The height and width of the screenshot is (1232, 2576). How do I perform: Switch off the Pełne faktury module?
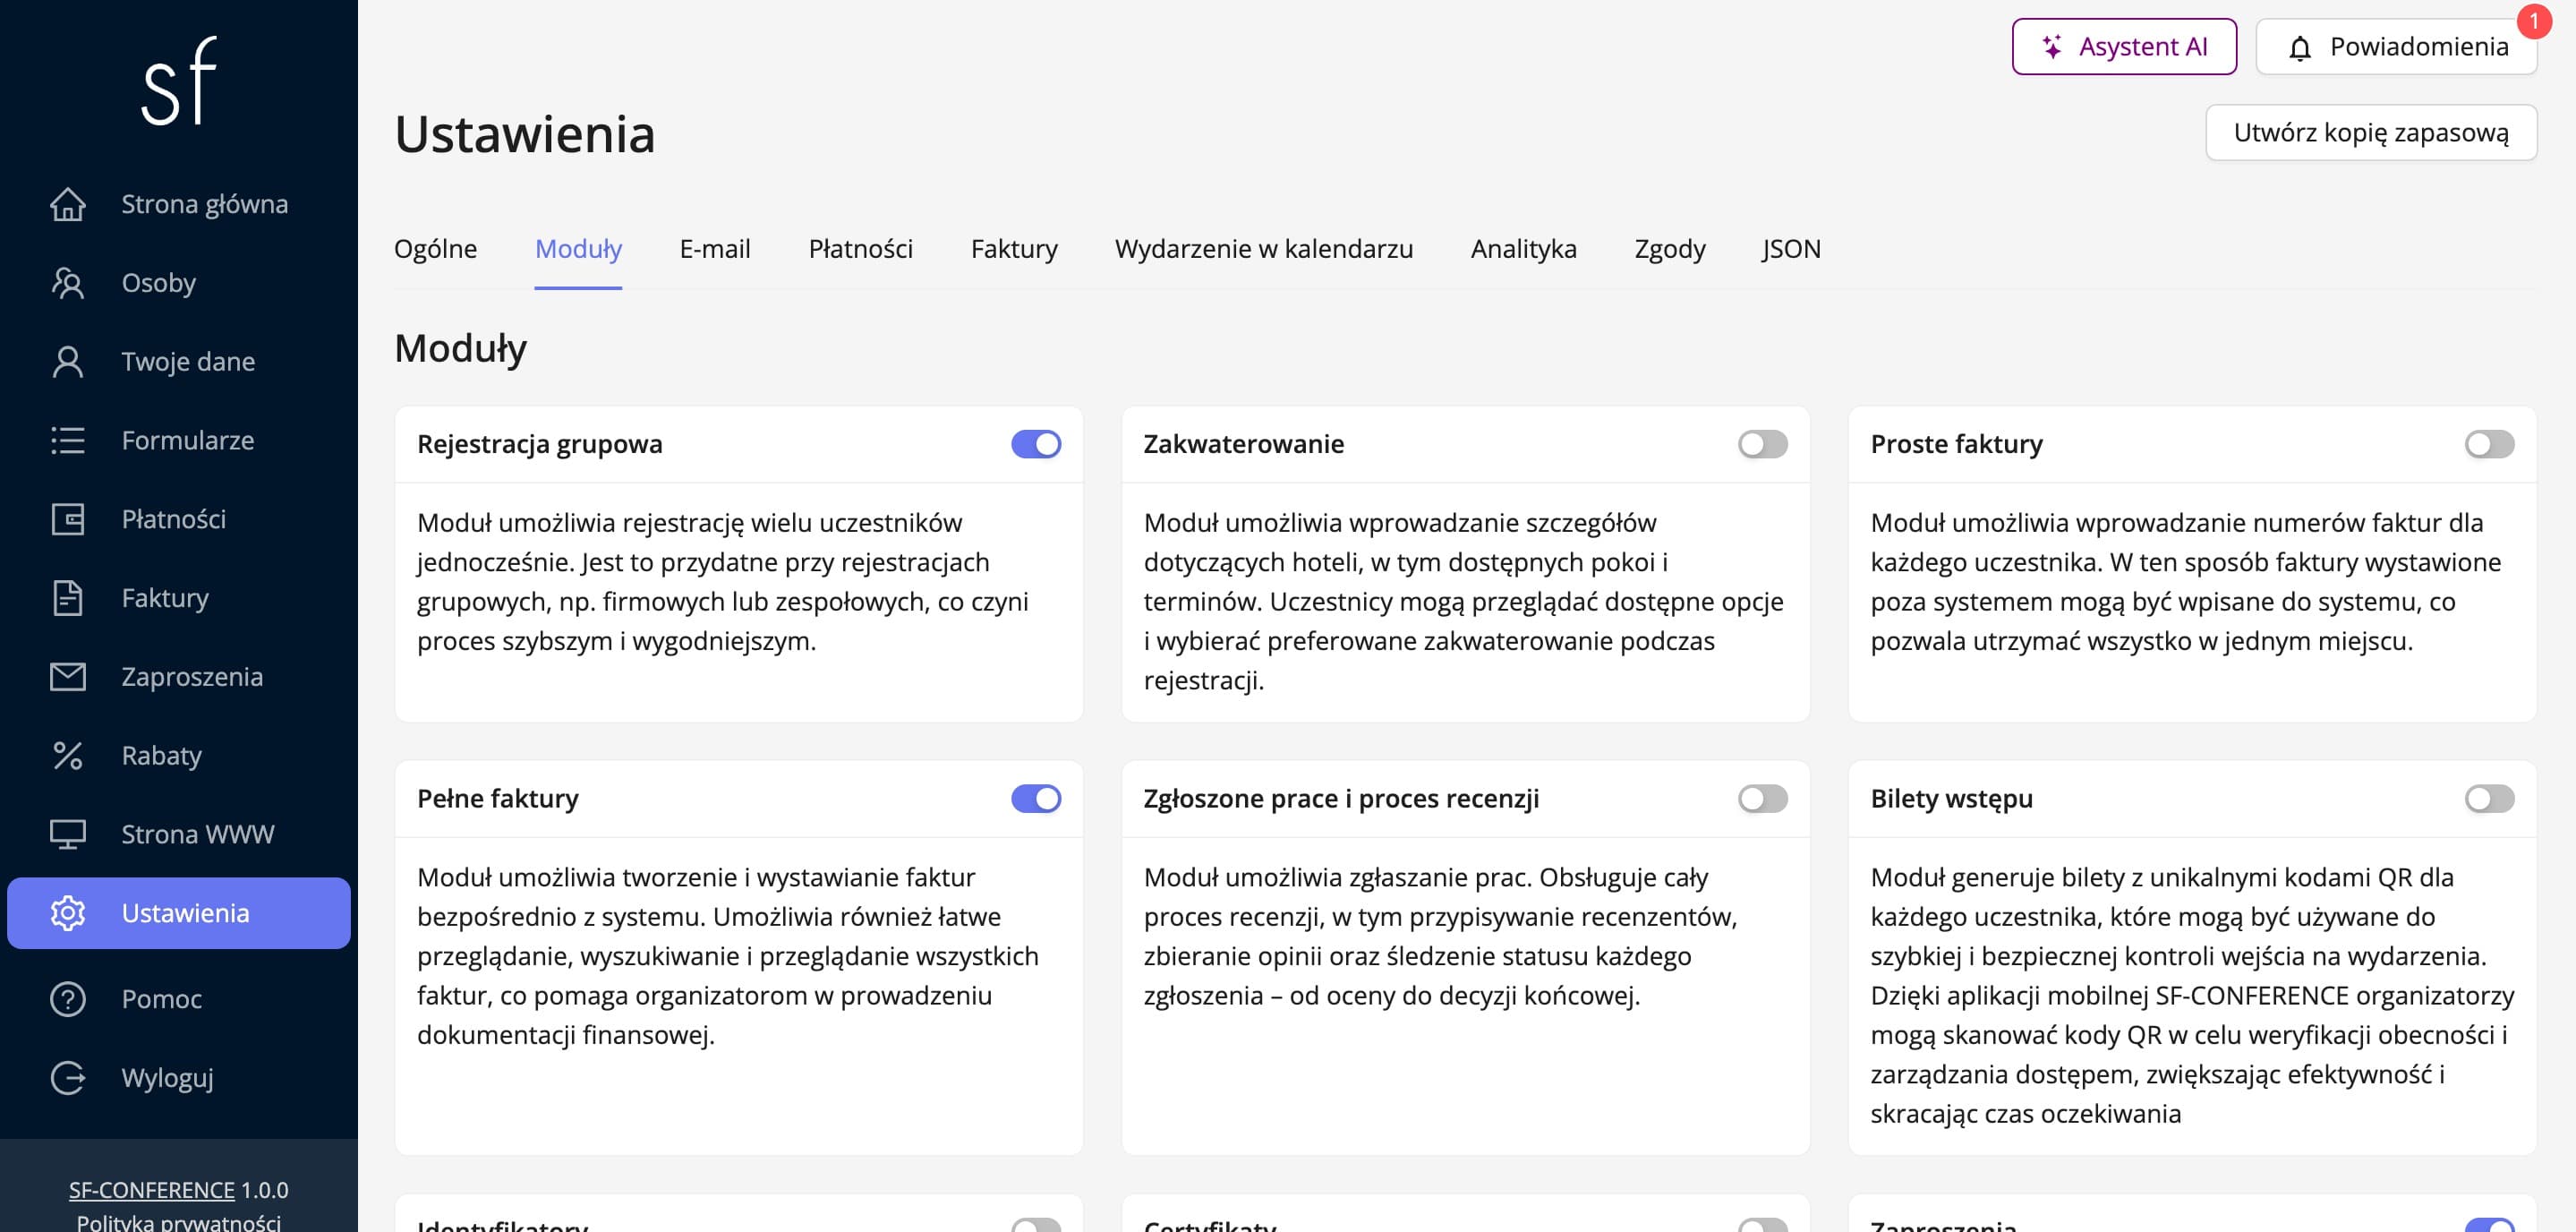1036,799
